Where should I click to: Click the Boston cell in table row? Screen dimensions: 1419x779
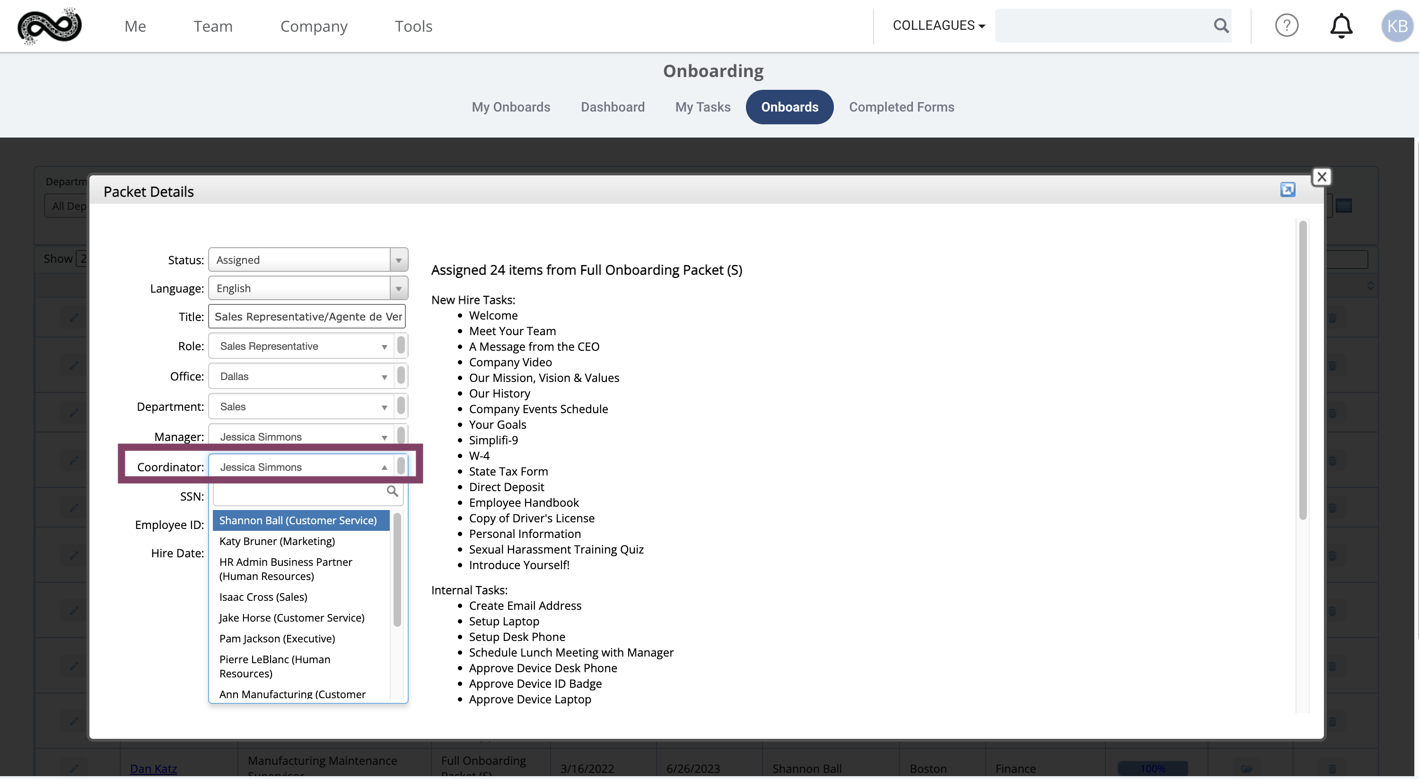(928, 769)
